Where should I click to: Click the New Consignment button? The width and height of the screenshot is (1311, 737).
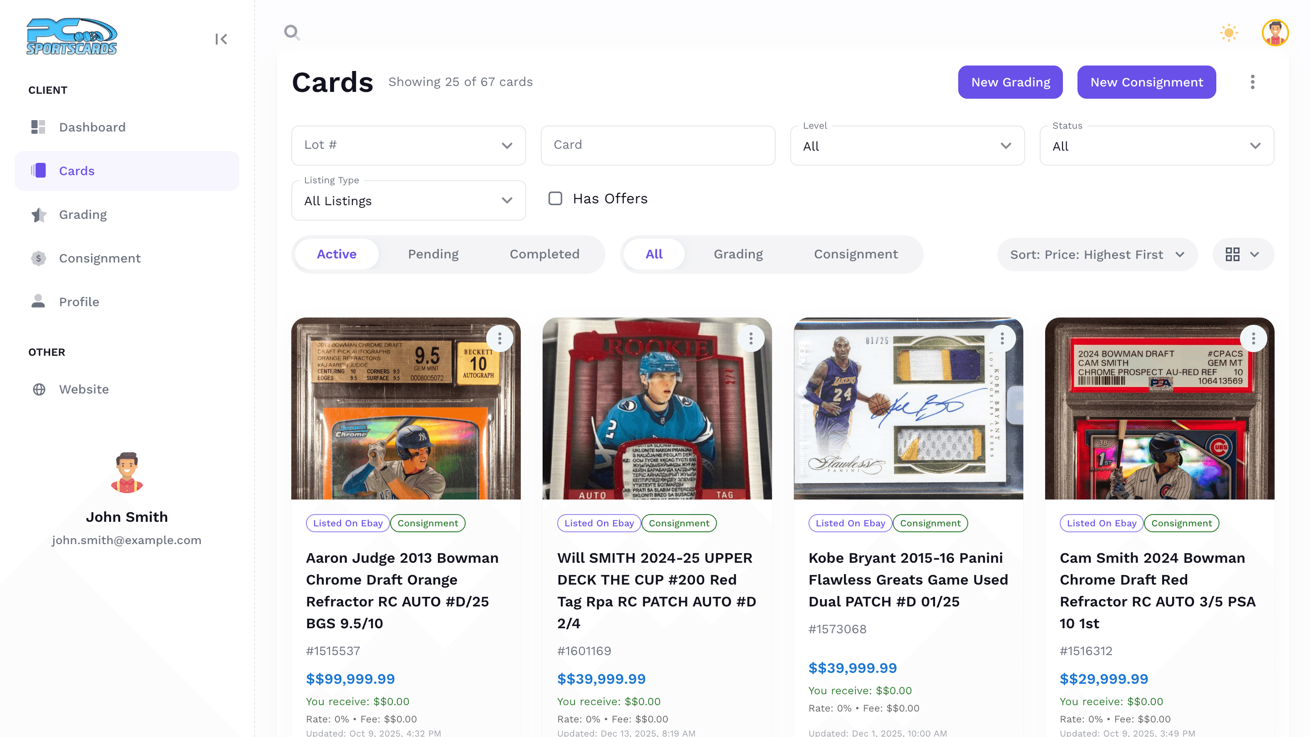tap(1146, 82)
